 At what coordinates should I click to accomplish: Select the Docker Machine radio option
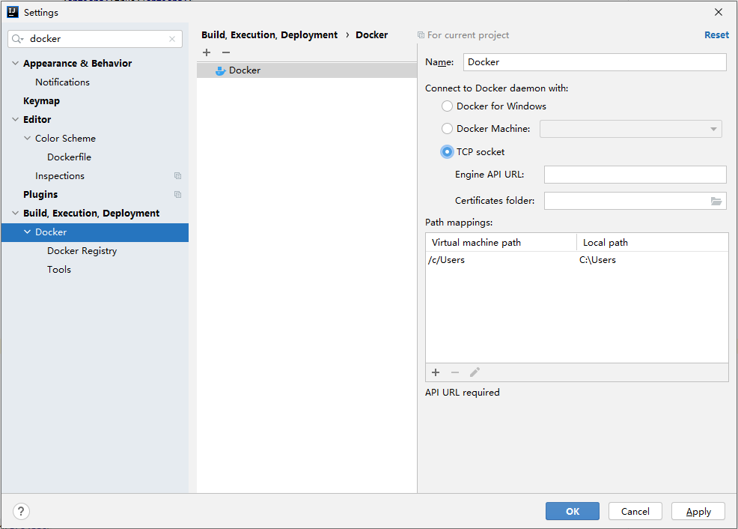click(x=448, y=129)
